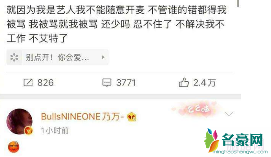Image resolution: width=271 pixels, height=157 pixels.
Task: Tap the flower logo in link card
Action: pos(14,57)
